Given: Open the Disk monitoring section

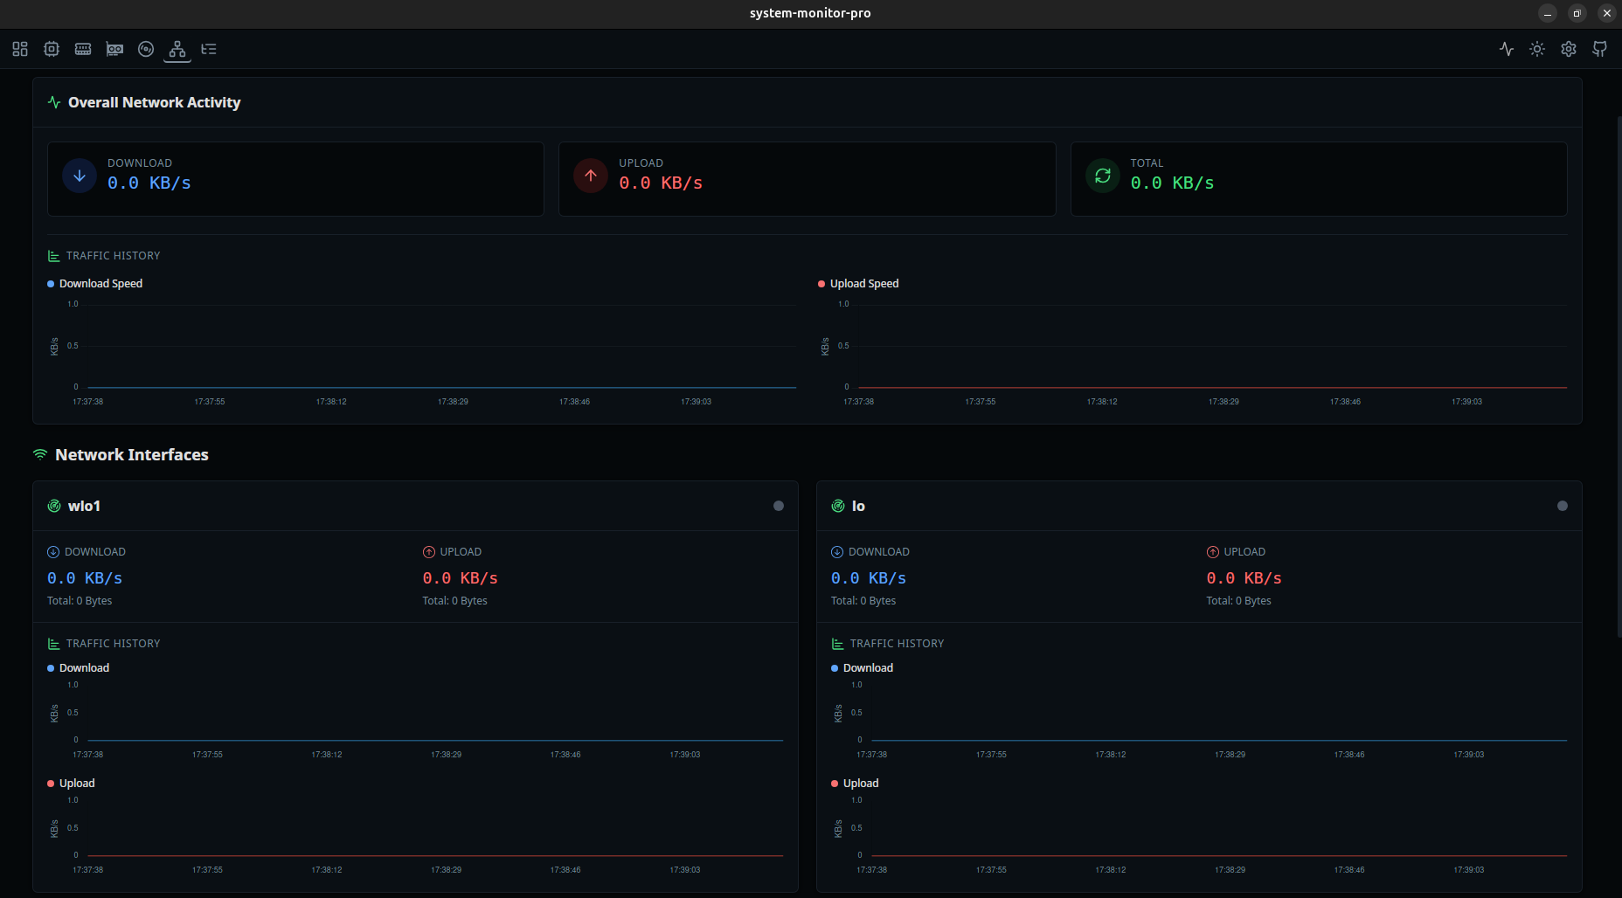Looking at the screenshot, I should [x=146, y=49].
